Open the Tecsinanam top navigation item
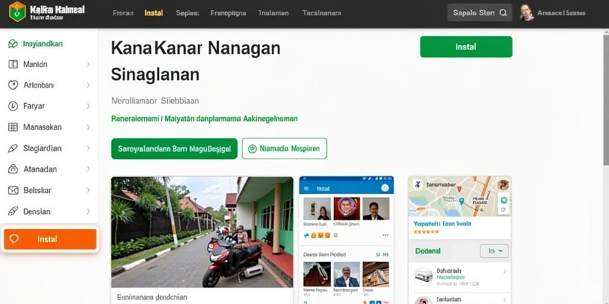This screenshot has width=609, height=304. (322, 13)
